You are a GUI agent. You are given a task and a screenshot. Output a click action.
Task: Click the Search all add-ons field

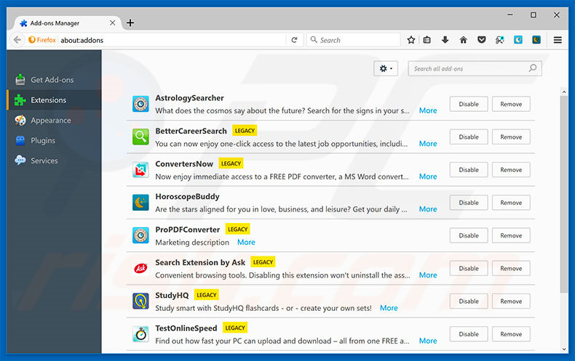click(469, 68)
